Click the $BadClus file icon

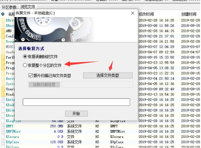pos(3,105)
